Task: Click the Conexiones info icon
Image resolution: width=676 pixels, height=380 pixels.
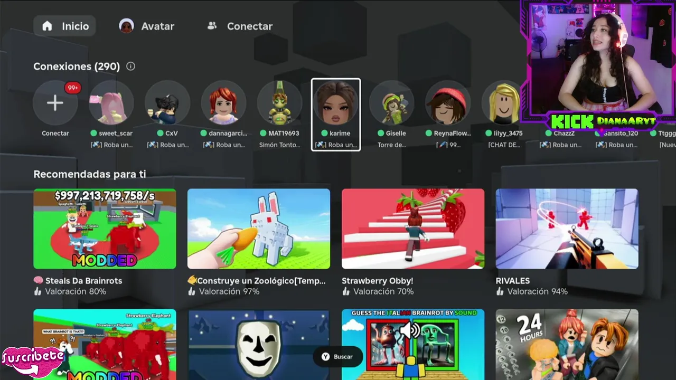Action: (130, 66)
